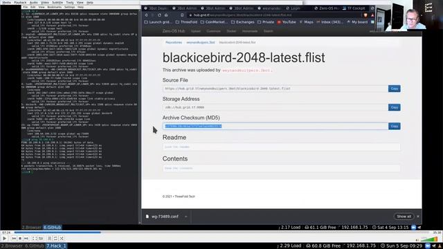Click the Source File URL field

click(x=275, y=89)
